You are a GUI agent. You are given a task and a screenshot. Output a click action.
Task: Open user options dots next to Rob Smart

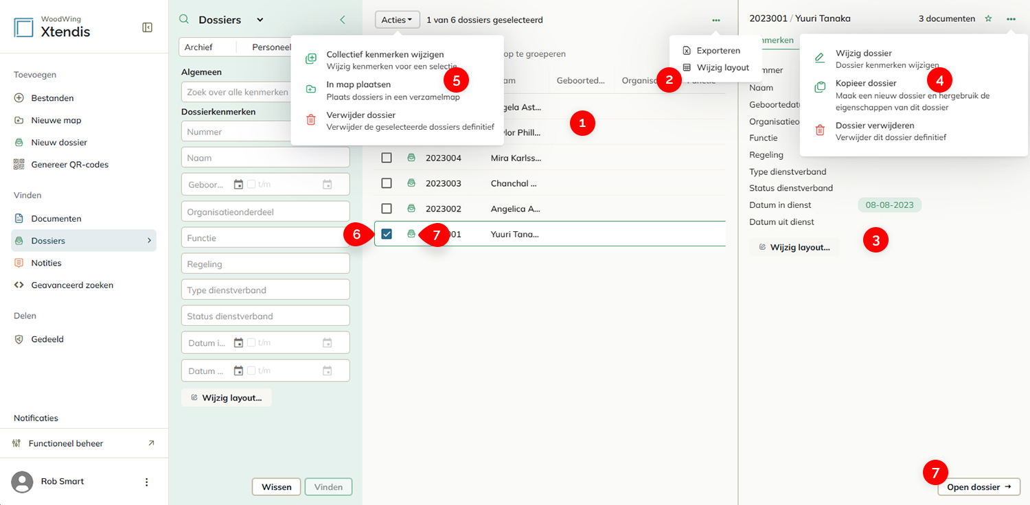pos(146,482)
